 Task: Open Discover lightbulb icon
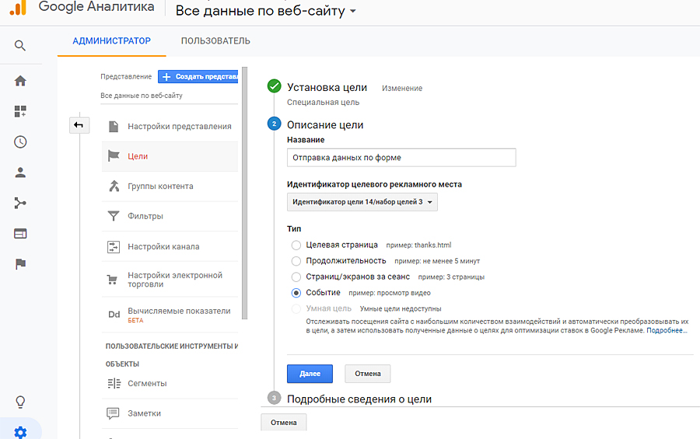[x=20, y=402]
